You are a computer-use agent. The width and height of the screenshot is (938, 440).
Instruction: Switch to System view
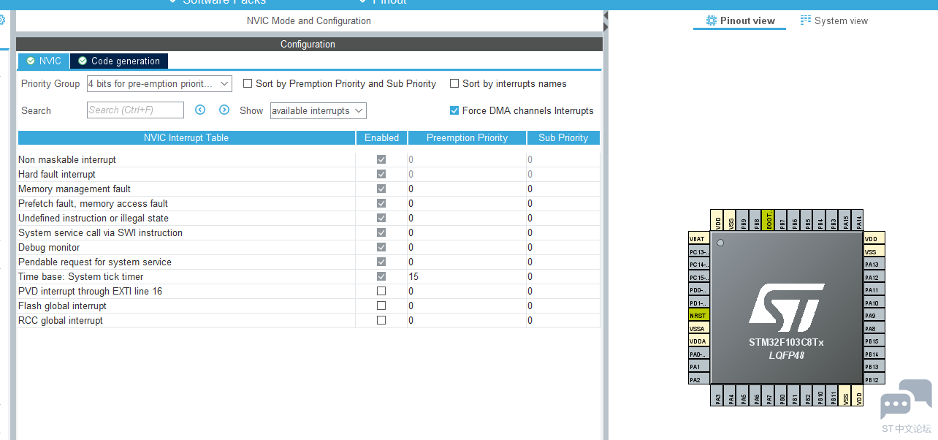point(834,20)
